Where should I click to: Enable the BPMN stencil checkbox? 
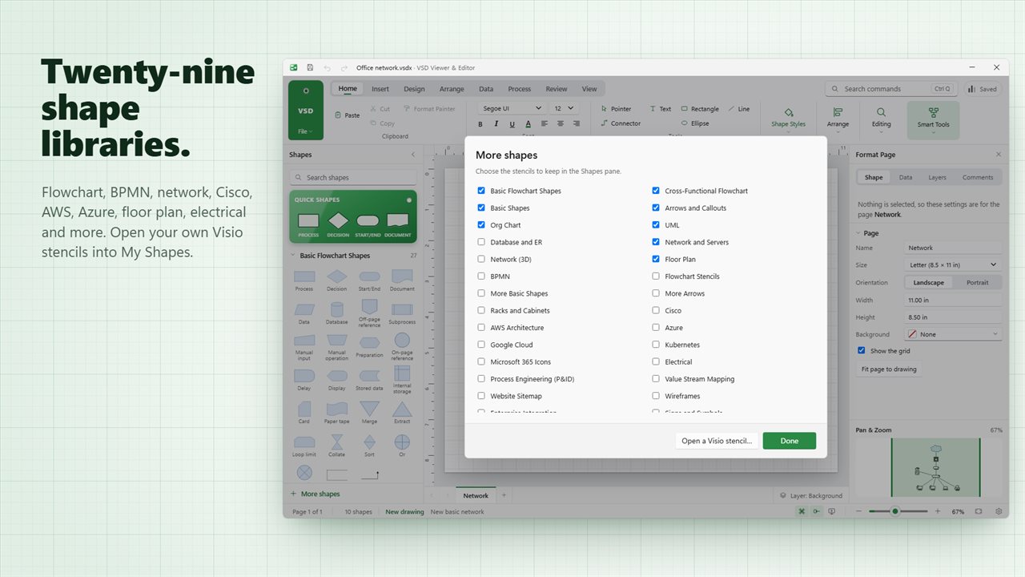(481, 276)
